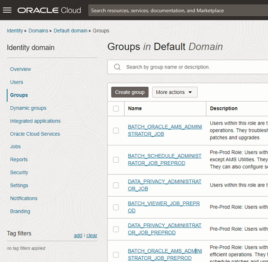Open Integrated applications section

[35, 121]
